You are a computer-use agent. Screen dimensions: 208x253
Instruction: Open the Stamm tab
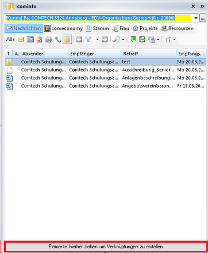coord(97,28)
